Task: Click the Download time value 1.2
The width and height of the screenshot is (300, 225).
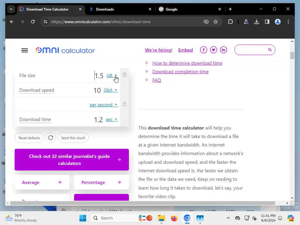Action: [98, 120]
